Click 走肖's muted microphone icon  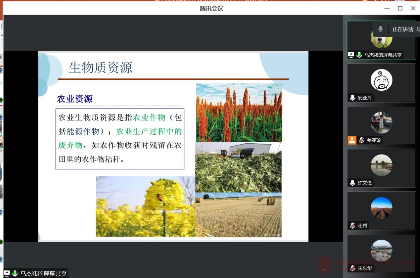[352, 225]
